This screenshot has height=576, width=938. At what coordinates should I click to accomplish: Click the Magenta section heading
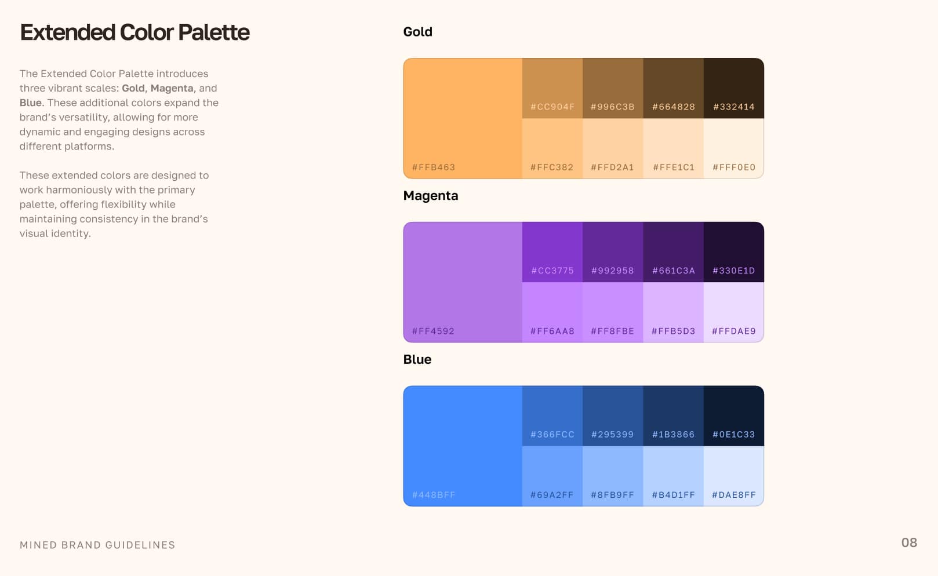(x=430, y=196)
